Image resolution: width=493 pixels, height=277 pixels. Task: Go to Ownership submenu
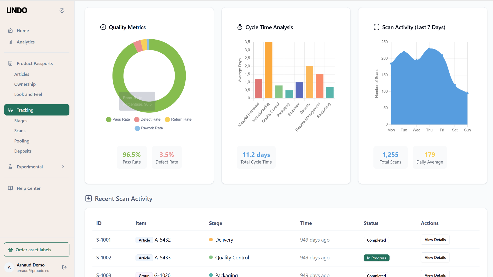pos(25,84)
